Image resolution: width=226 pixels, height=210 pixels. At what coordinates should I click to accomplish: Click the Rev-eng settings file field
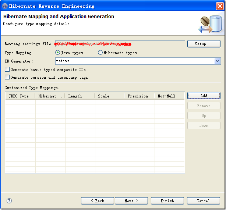click(x=120, y=44)
